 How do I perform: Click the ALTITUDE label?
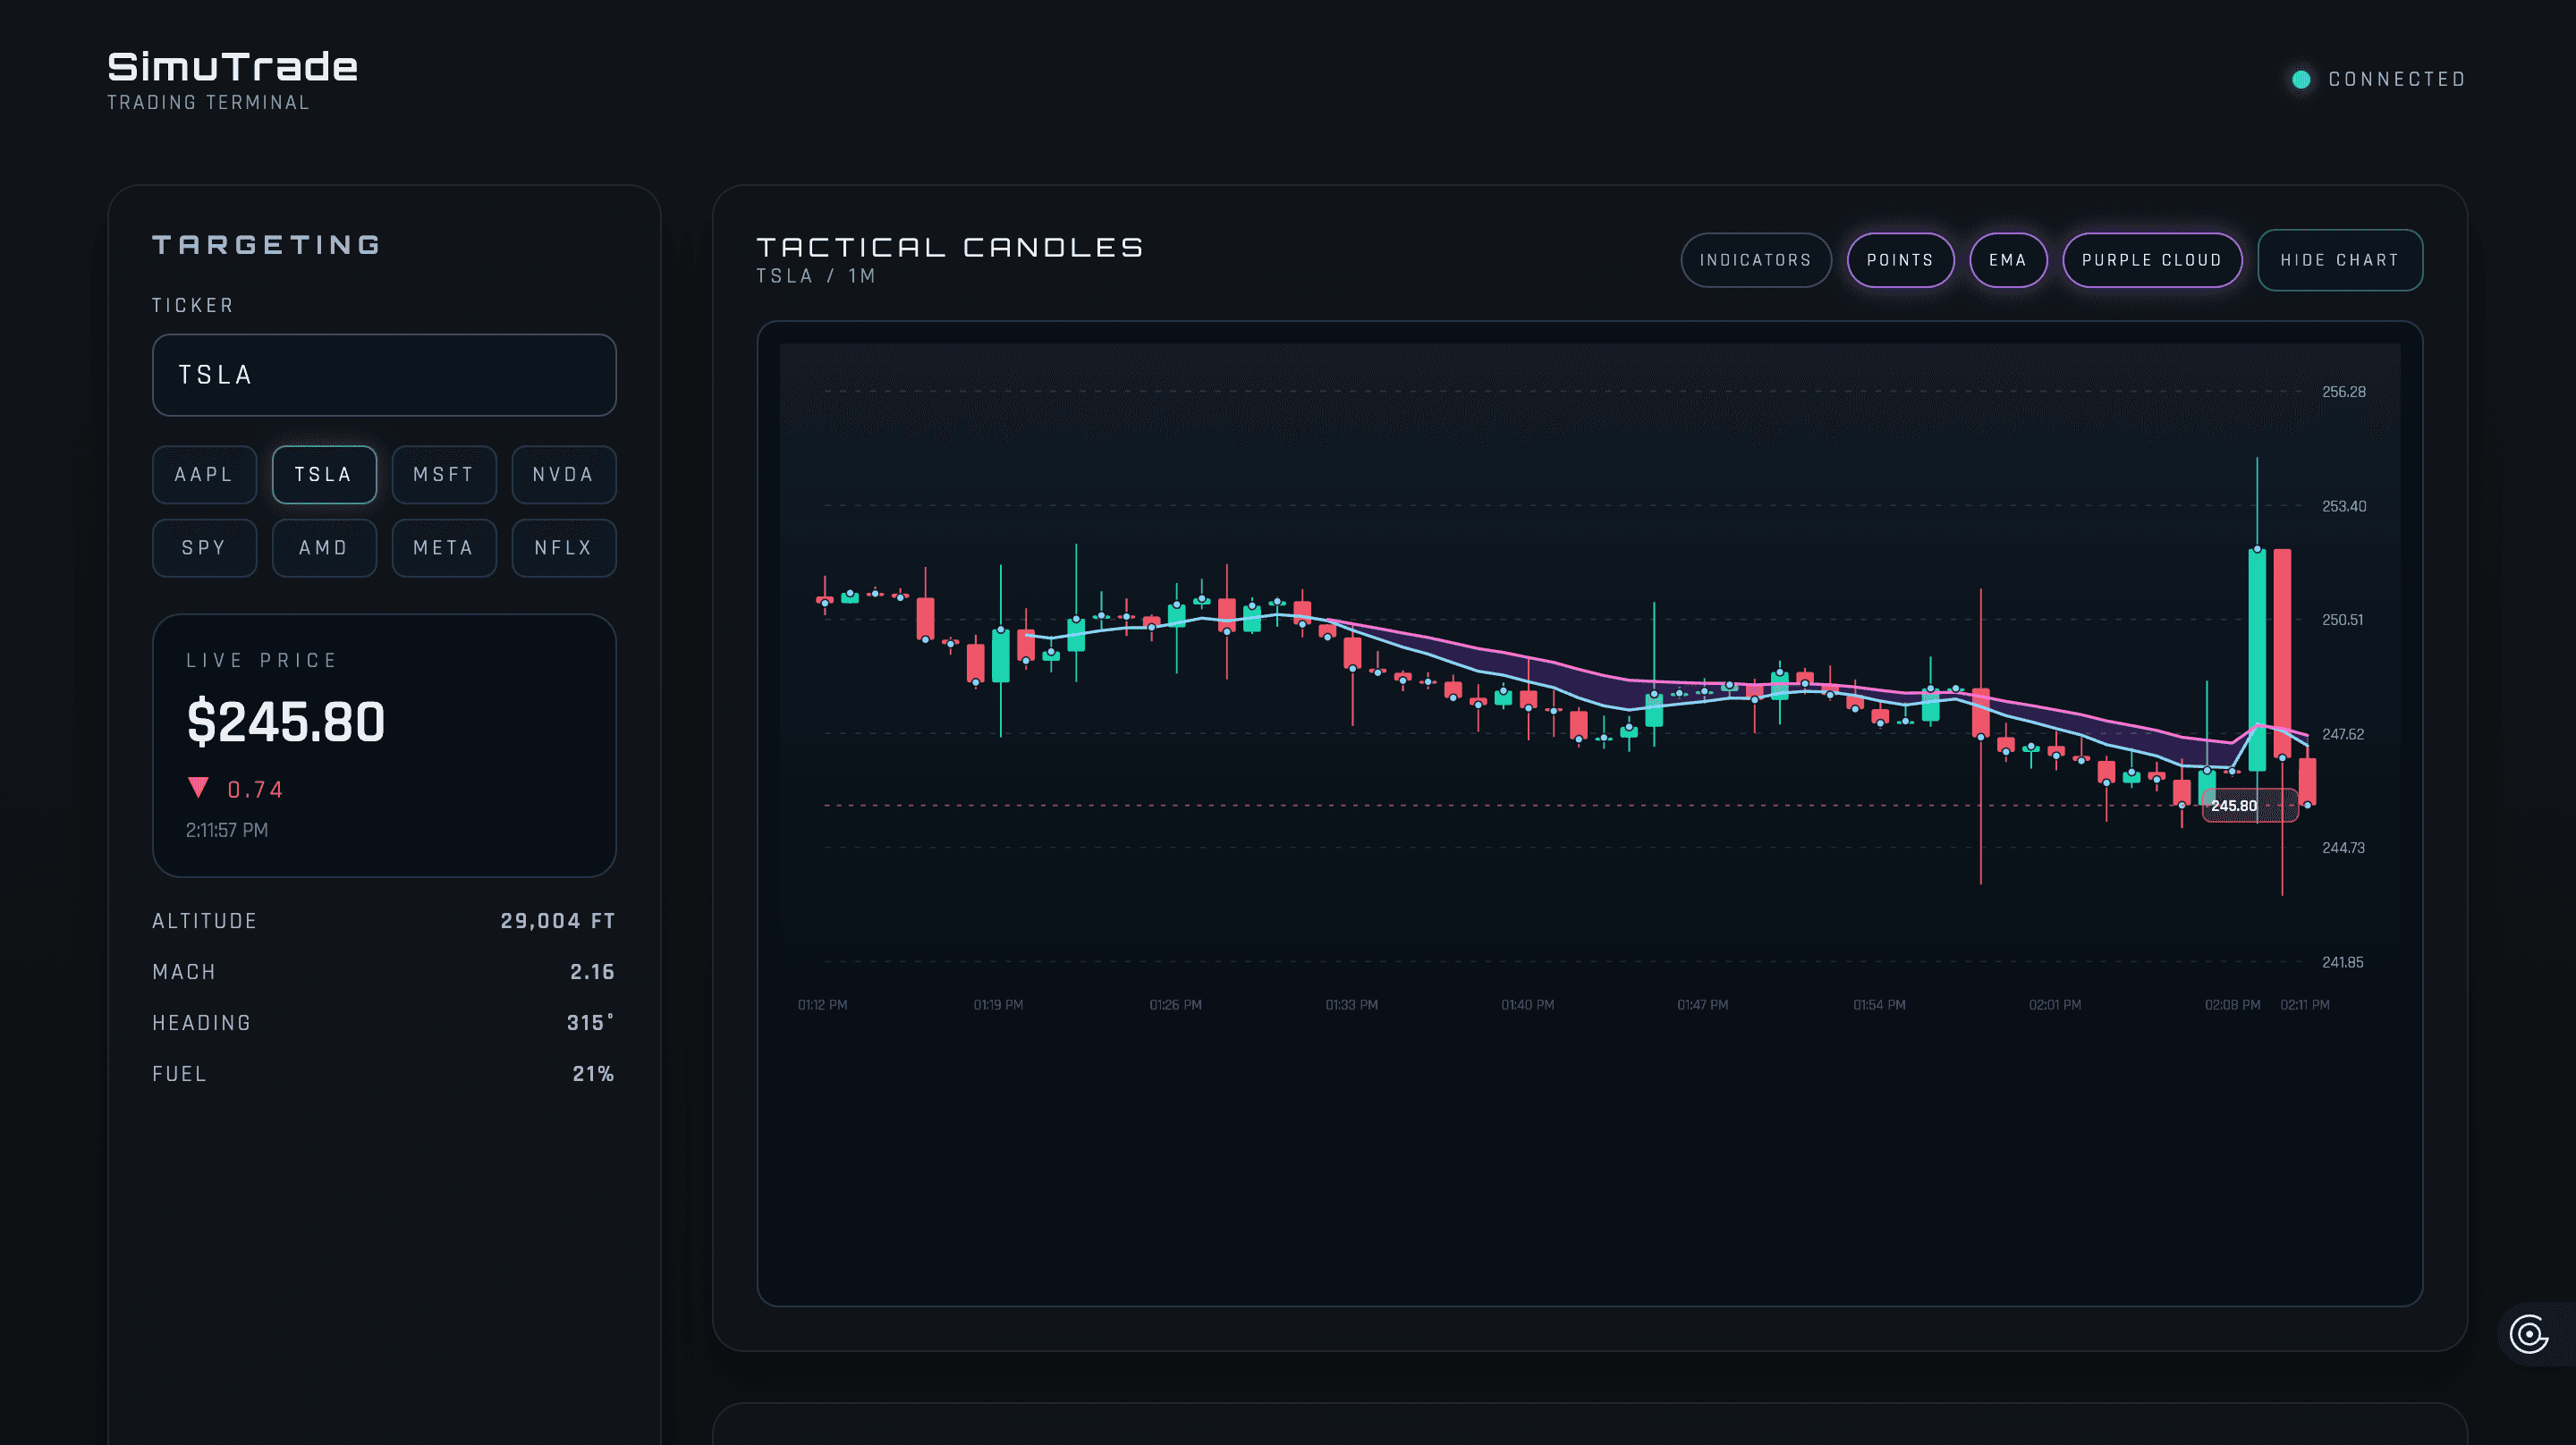pos(205,921)
